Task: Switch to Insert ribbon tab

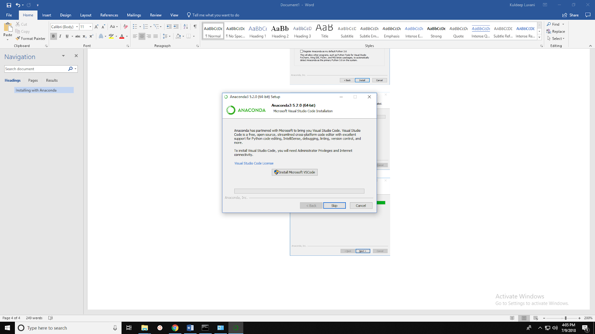Action: [x=46, y=15]
